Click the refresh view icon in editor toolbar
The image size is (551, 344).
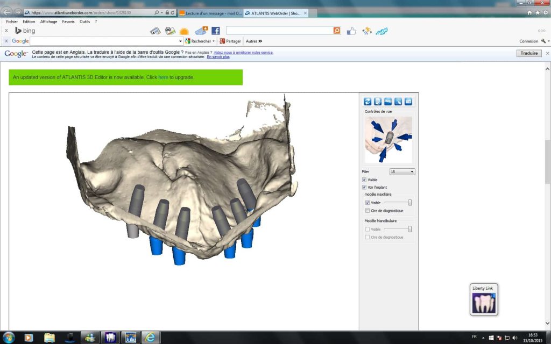[368, 101]
